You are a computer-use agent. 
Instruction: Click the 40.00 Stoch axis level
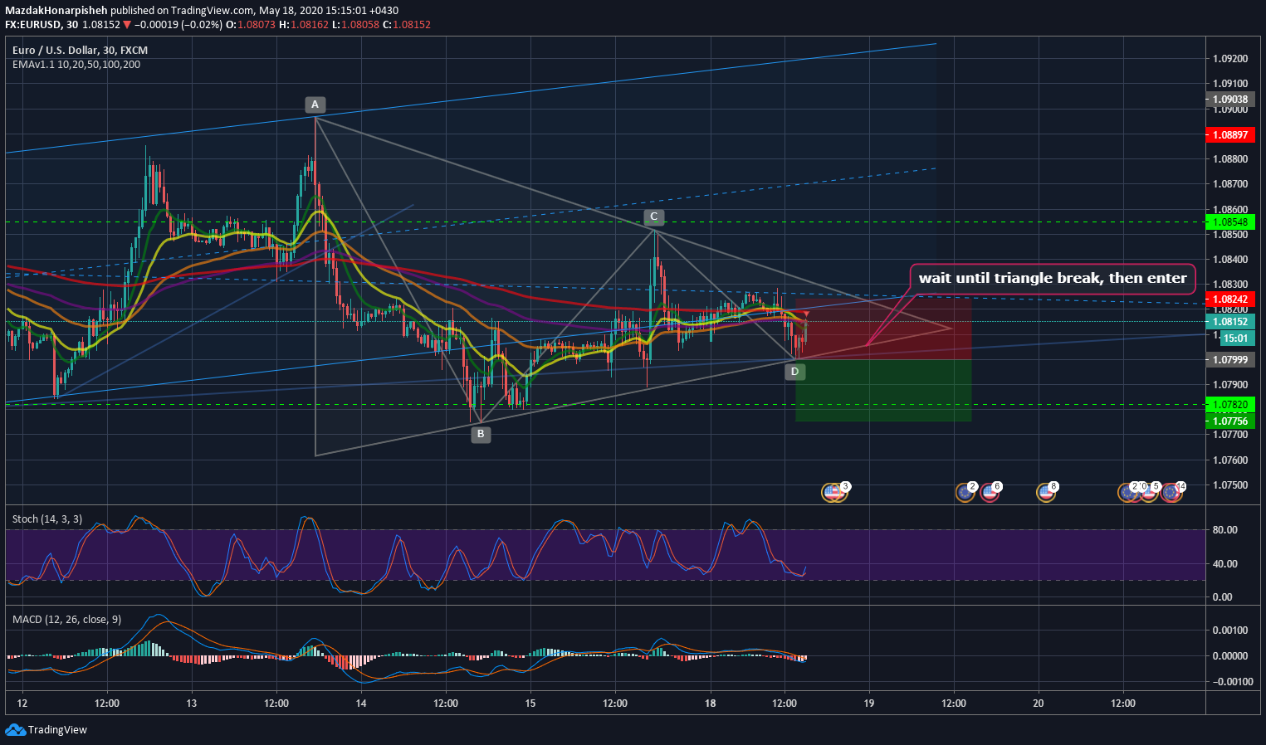pyautogui.click(x=1224, y=564)
